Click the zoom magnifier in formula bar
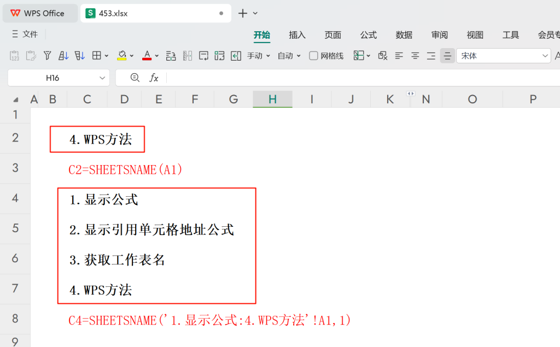The height and width of the screenshot is (347, 560). pos(135,78)
